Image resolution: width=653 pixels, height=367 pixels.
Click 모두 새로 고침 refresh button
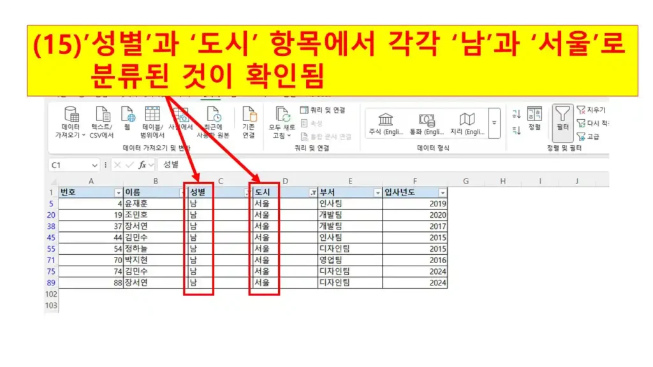(282, 122)
